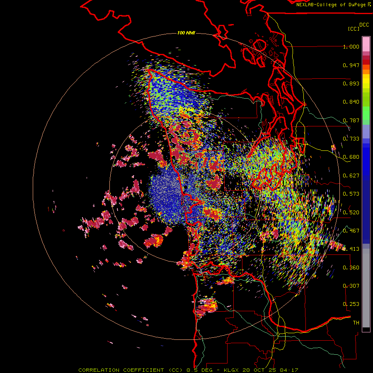Select the 0.307 scale value
The image size is (373, 373).
[x=351, y=286]
